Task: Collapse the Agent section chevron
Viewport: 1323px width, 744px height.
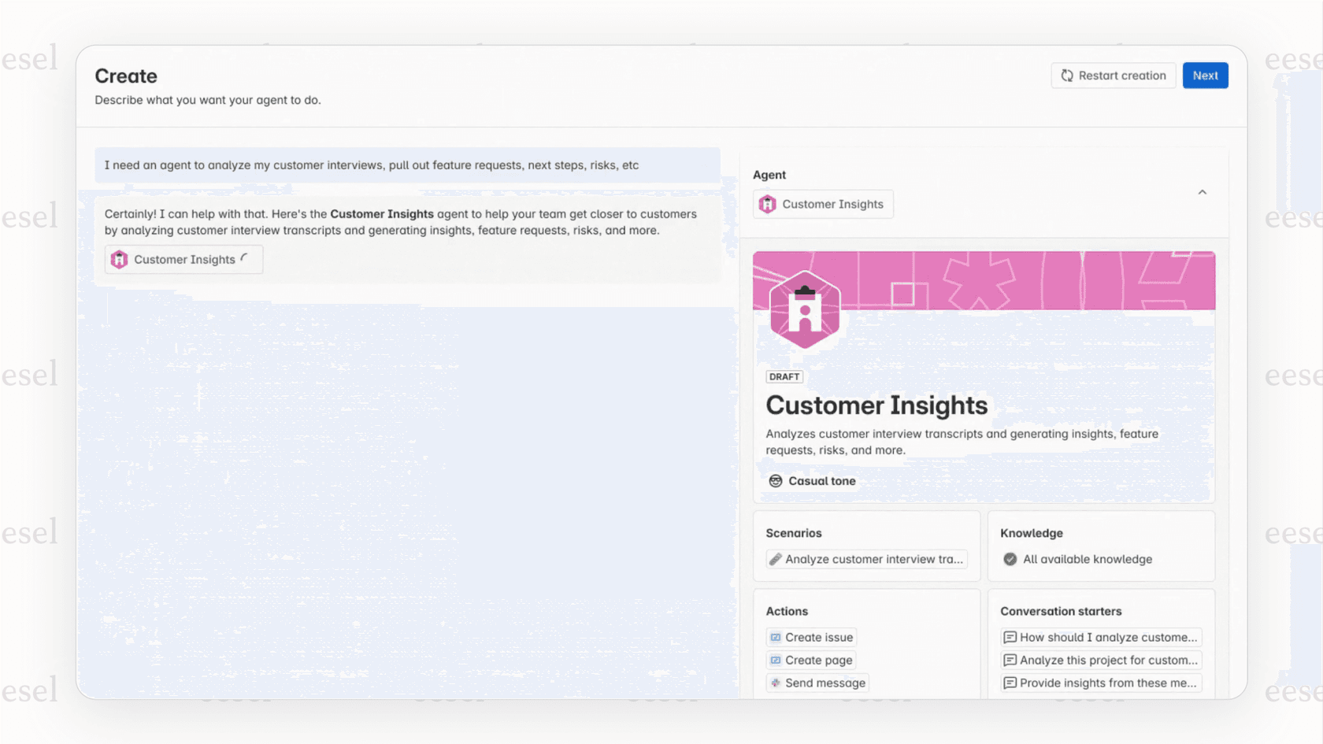Action: (x=1202, y=192)
